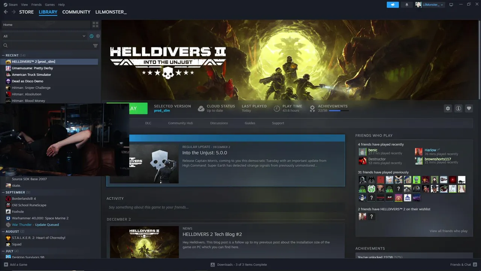
Task: Open the View menu
Action: [x=24, y=5]
